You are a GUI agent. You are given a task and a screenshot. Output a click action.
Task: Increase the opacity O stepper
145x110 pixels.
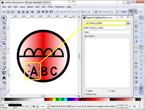pos(30,106)
